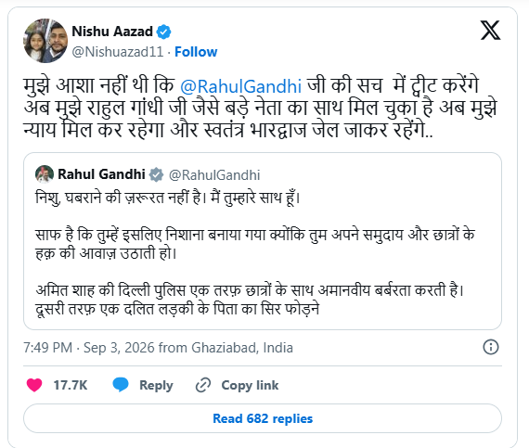This screenshot has width=529, height=448.
Task: Click Nishu Aazad's blue verified badge
Action: [163, 32]
